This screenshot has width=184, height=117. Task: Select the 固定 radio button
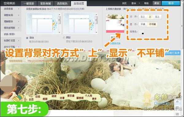coord(64,38)
